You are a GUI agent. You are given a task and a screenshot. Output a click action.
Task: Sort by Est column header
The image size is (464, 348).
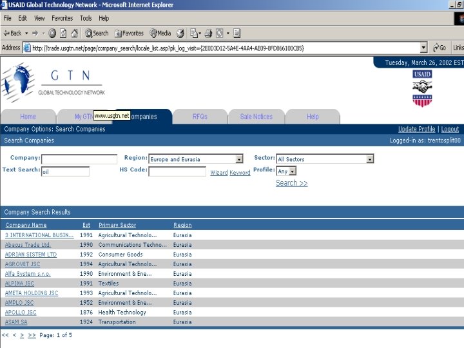[86, 225]
